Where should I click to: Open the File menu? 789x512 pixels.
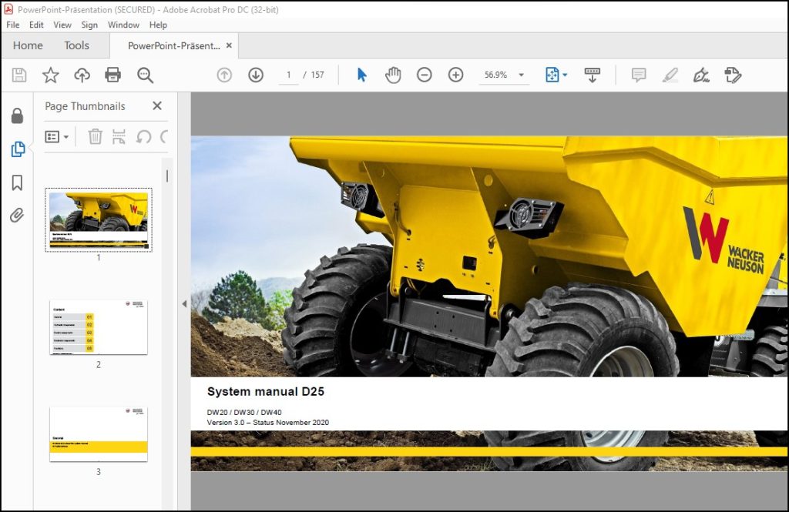pos(12,25)
